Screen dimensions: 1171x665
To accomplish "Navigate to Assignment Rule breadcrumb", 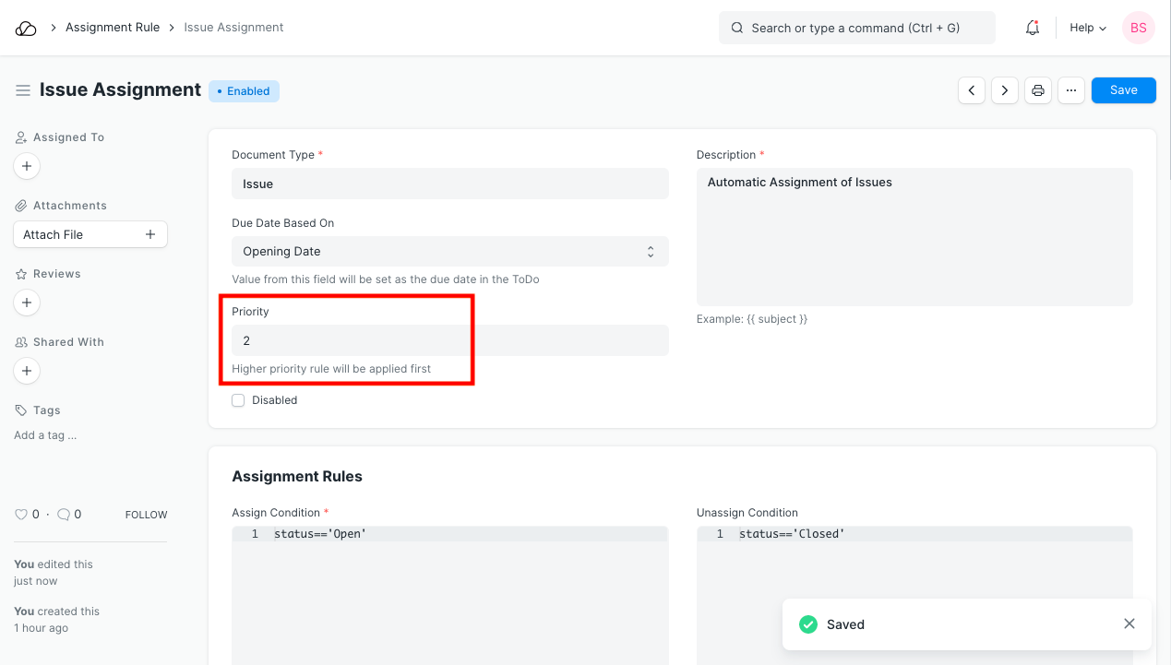I will [x=113, y=28].
